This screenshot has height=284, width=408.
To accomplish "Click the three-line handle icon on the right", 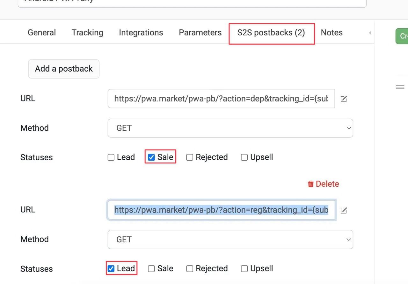I will pos(400,87).
